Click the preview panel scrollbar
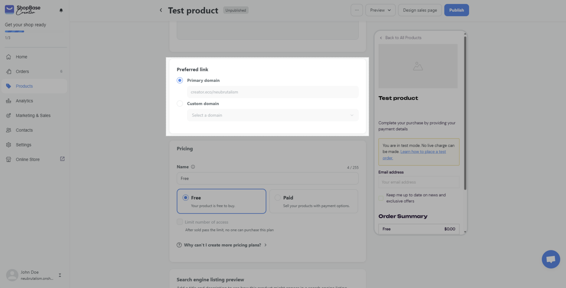566x288 pixels. [x=465, y=113]
